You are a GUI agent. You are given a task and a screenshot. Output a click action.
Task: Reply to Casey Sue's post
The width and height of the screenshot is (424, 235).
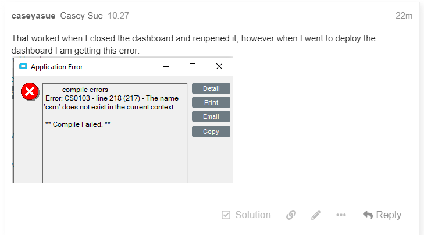[x=382, y=215]
